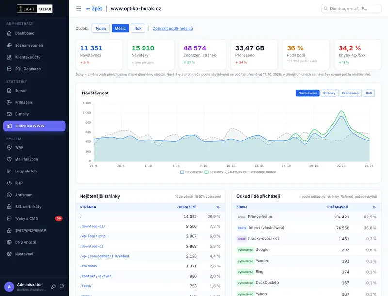388x296 pixels.
Task: Click the Server document icon
Action: click(9, 91)
